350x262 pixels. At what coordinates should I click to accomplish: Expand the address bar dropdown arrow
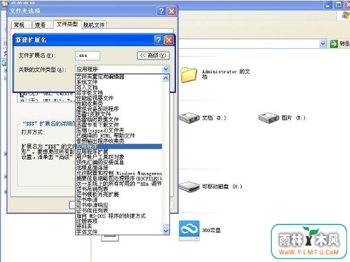322,44
